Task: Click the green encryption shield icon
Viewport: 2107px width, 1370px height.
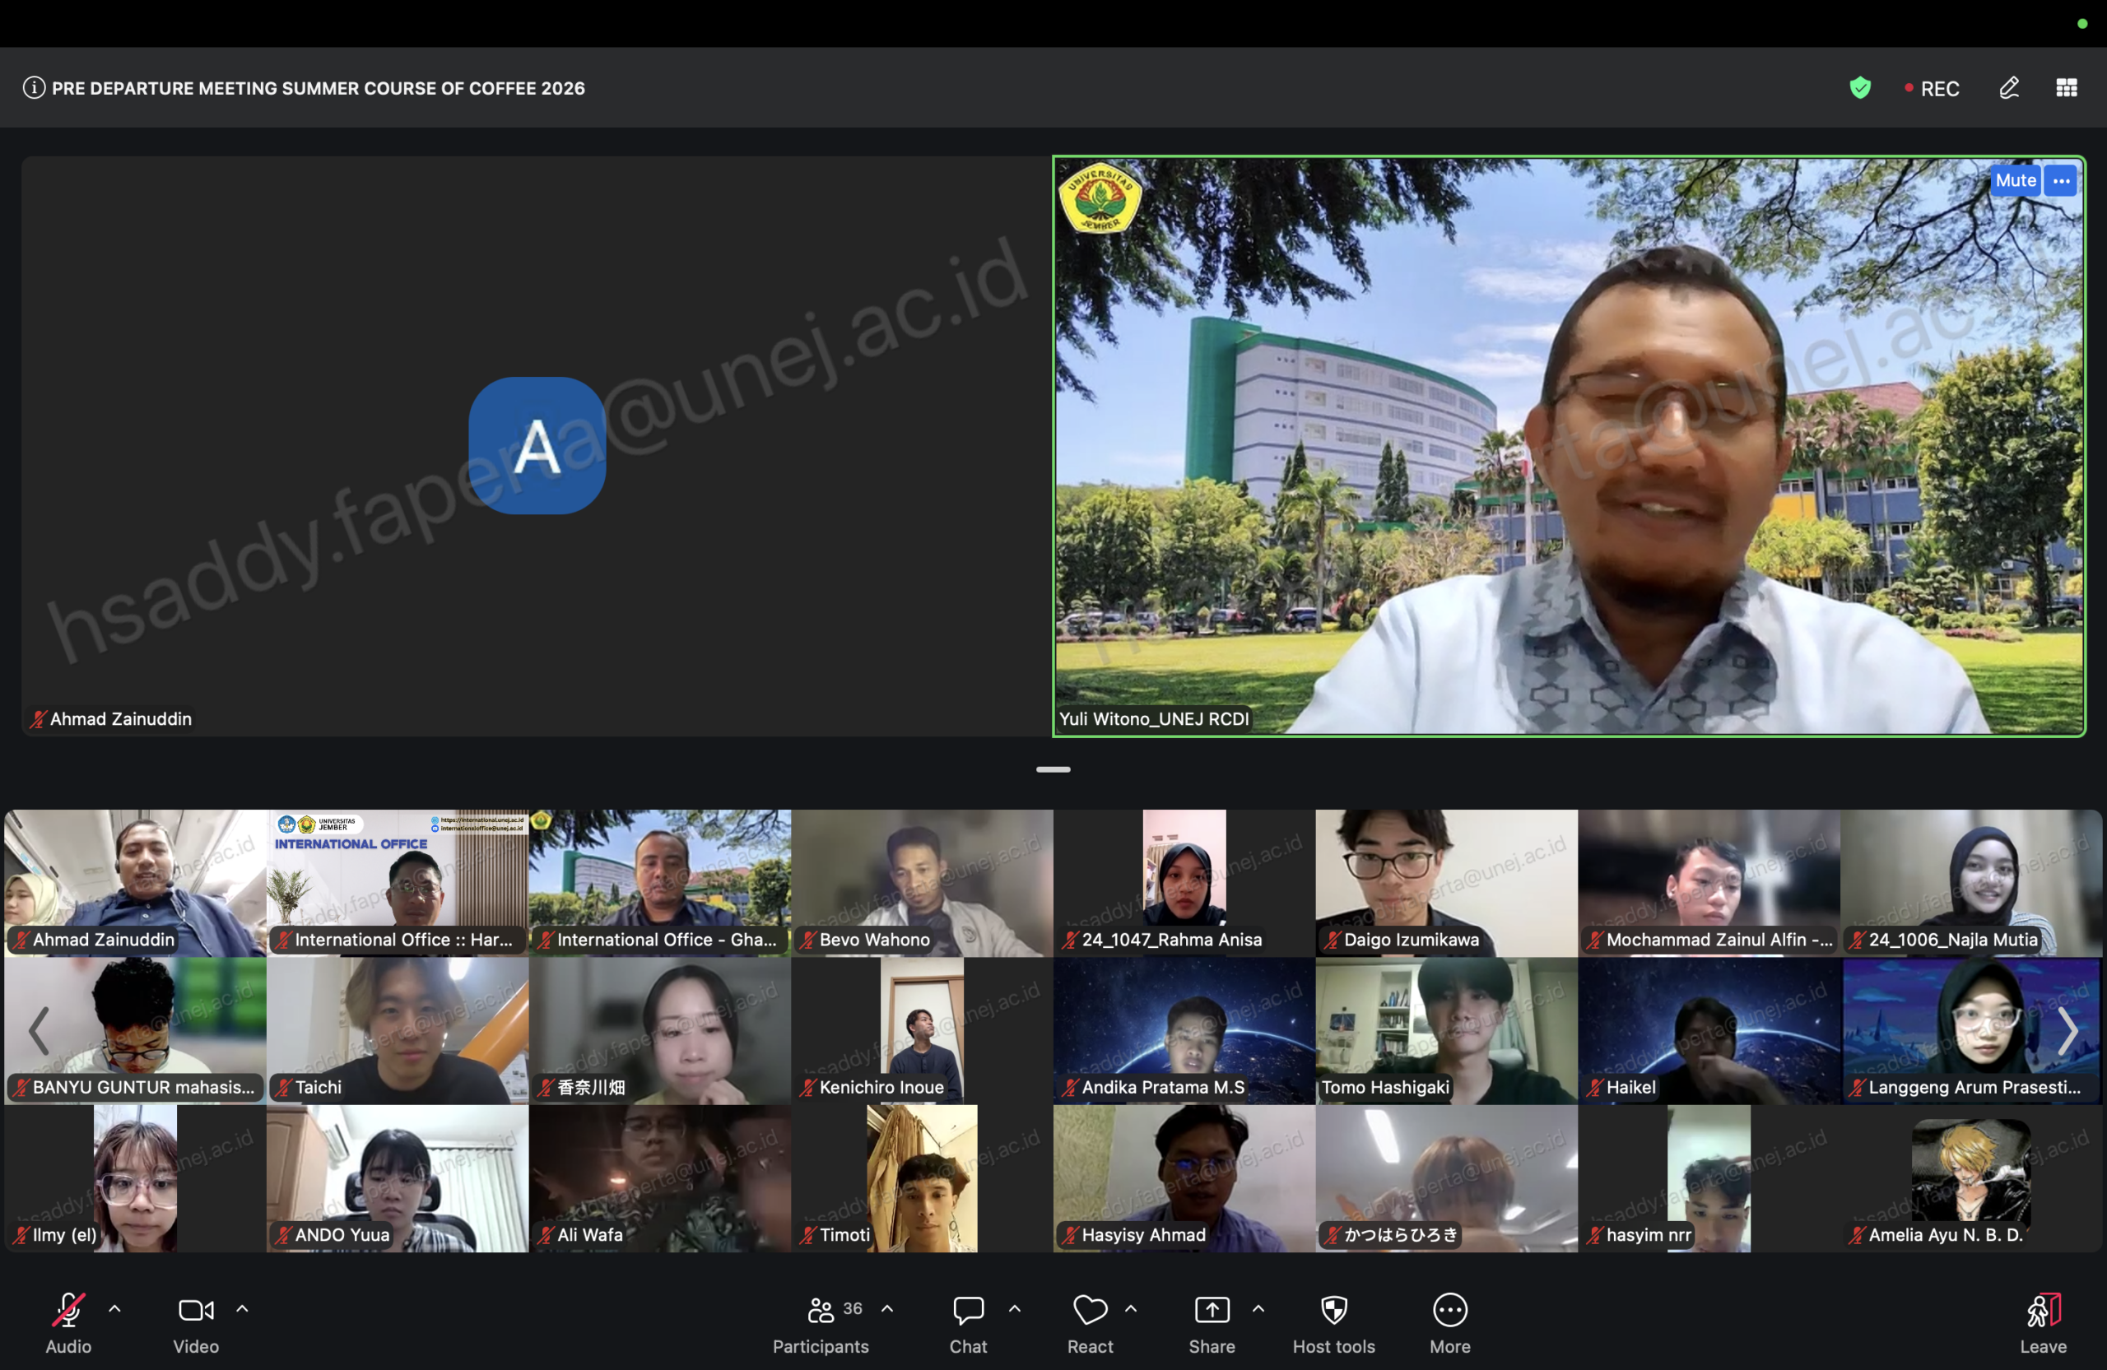Action: click(x=1860, y=87)
